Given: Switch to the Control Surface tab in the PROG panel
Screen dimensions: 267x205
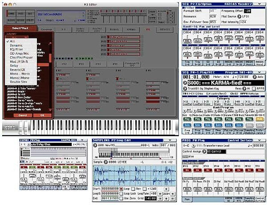Looking at the screenshot, I should pos(259,199).
